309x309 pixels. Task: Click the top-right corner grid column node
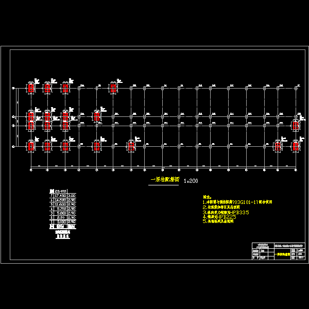point(296,89)
